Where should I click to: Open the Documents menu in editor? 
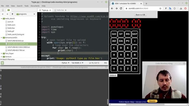pos(35,6)
